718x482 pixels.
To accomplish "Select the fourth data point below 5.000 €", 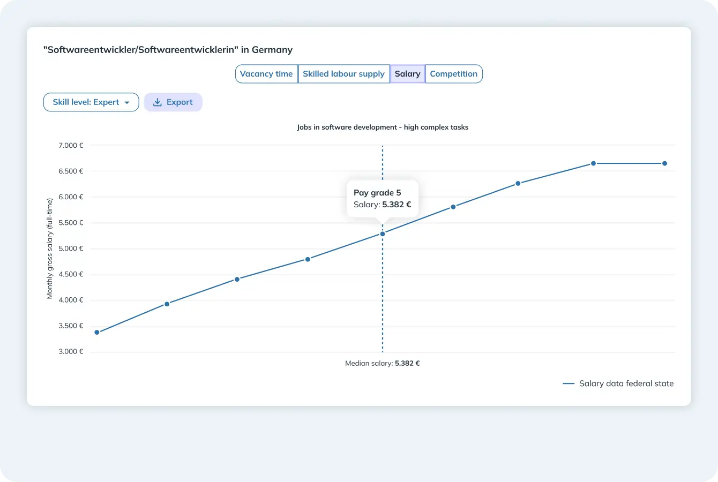I will coord(308,259).
